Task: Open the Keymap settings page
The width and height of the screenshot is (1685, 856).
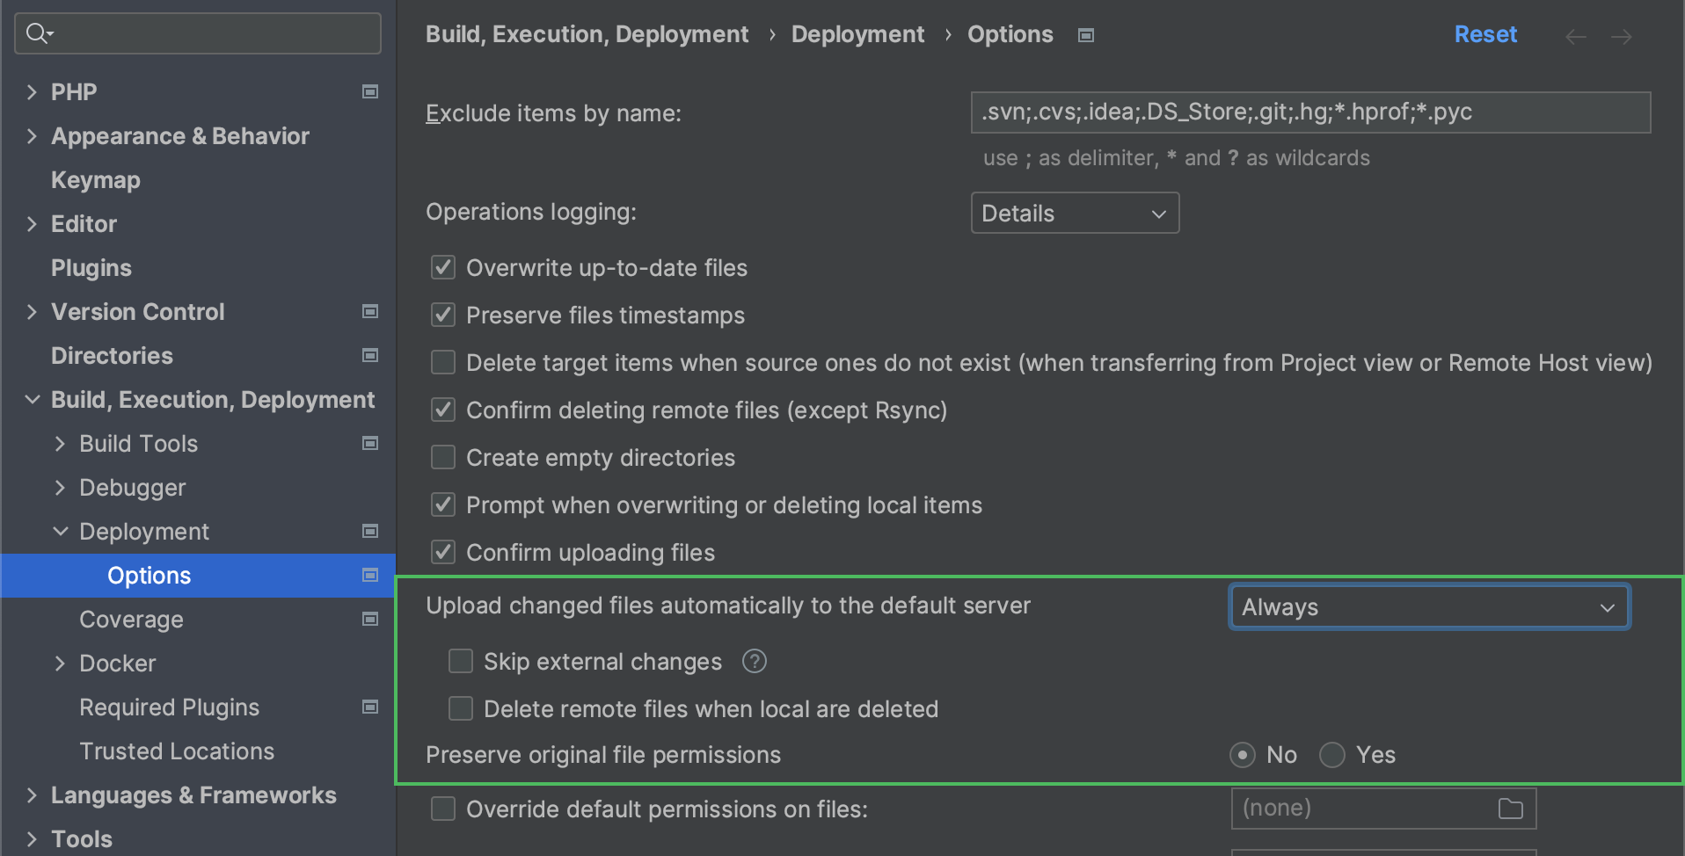Action: (x=96, y=180)
